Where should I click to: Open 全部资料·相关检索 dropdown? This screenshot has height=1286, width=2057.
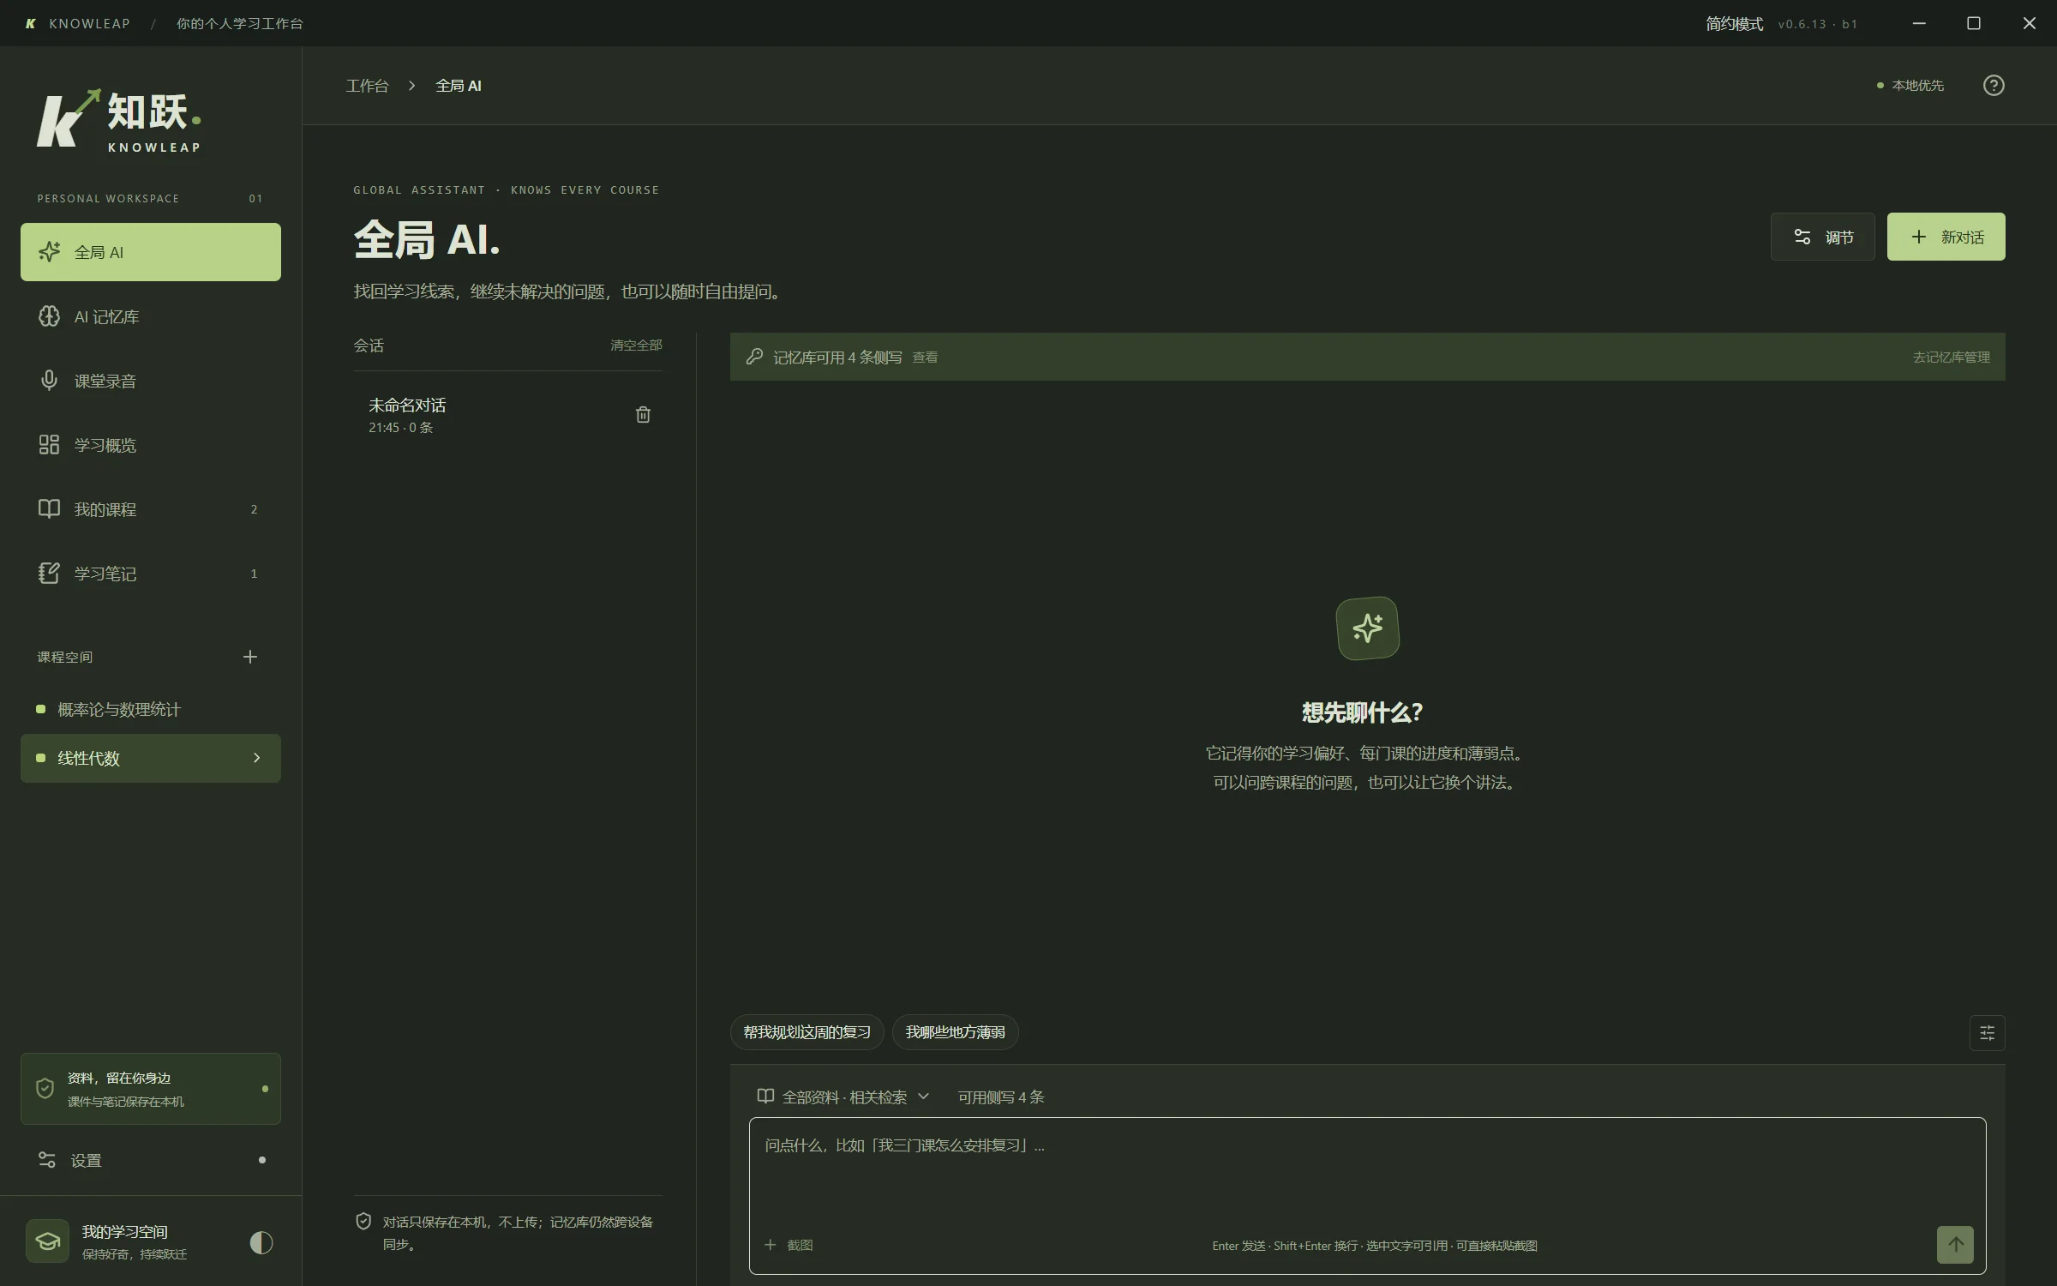click(x=844, y=1097)
